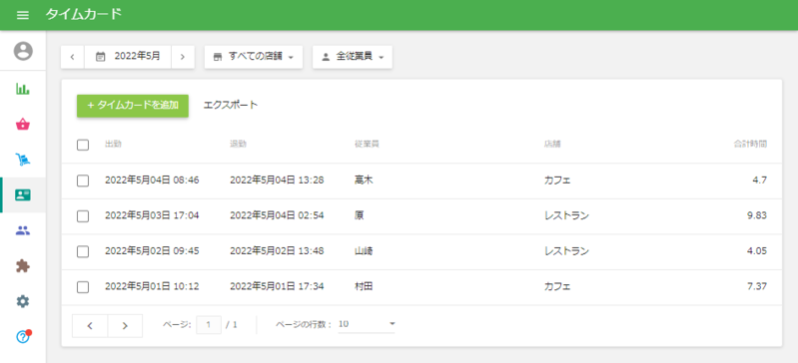798x363 pixels.
Task: Click the 店舗 column header
Action: tap(552, 144)
